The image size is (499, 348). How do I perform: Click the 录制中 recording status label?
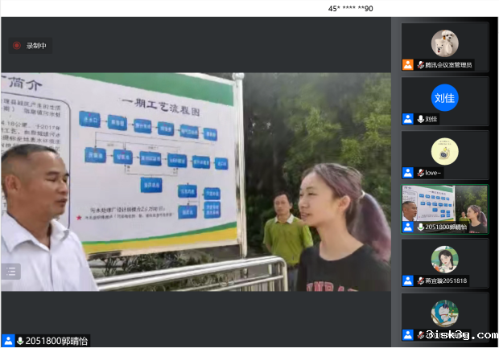[36, 46]
